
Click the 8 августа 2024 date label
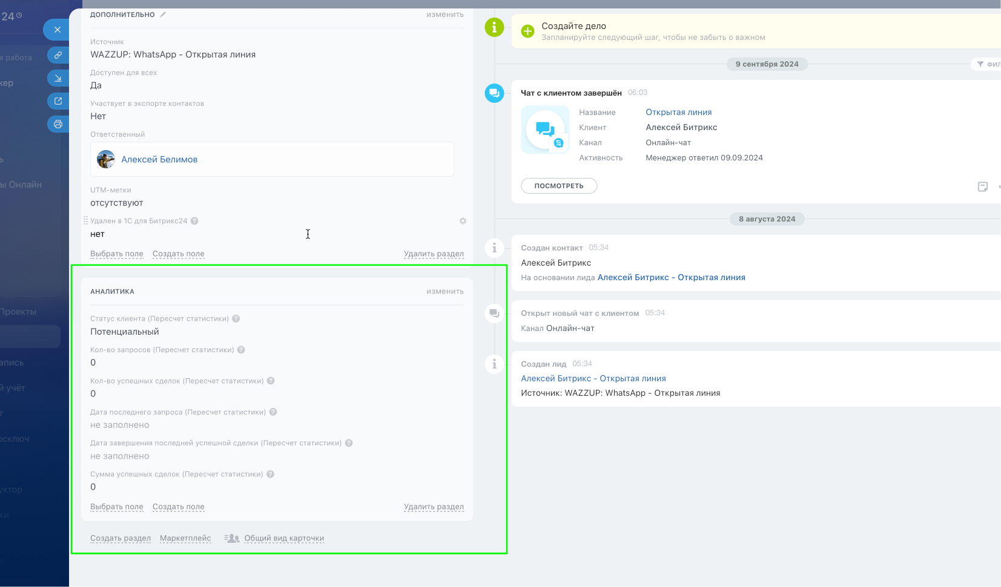[767, 219]
